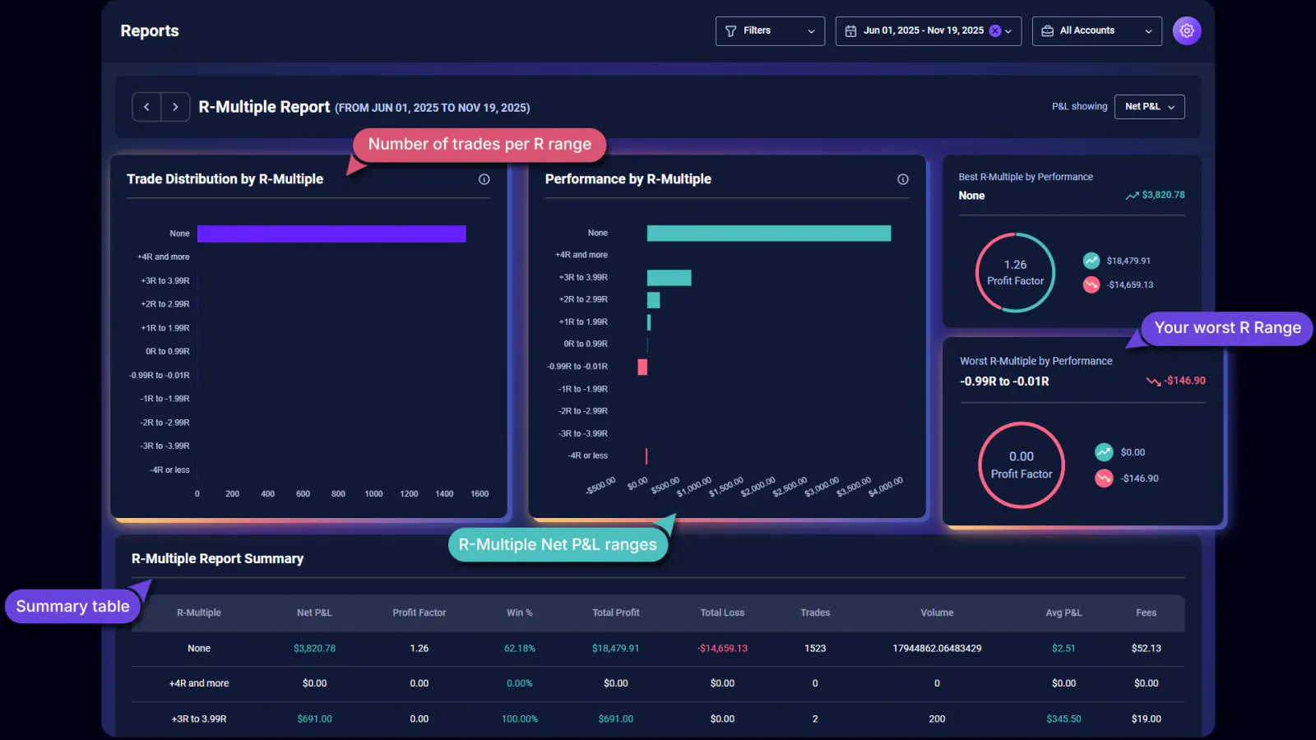The width and height of the screenshot is (1316, 740).
Task: Sort by the Profit Factor column header
Action: (419, 613)
